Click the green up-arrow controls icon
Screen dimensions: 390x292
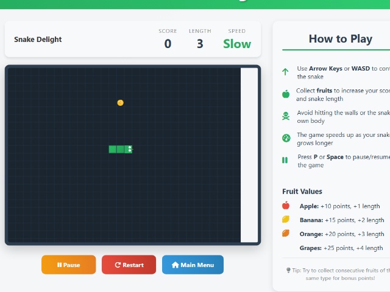tap(285, 72)
